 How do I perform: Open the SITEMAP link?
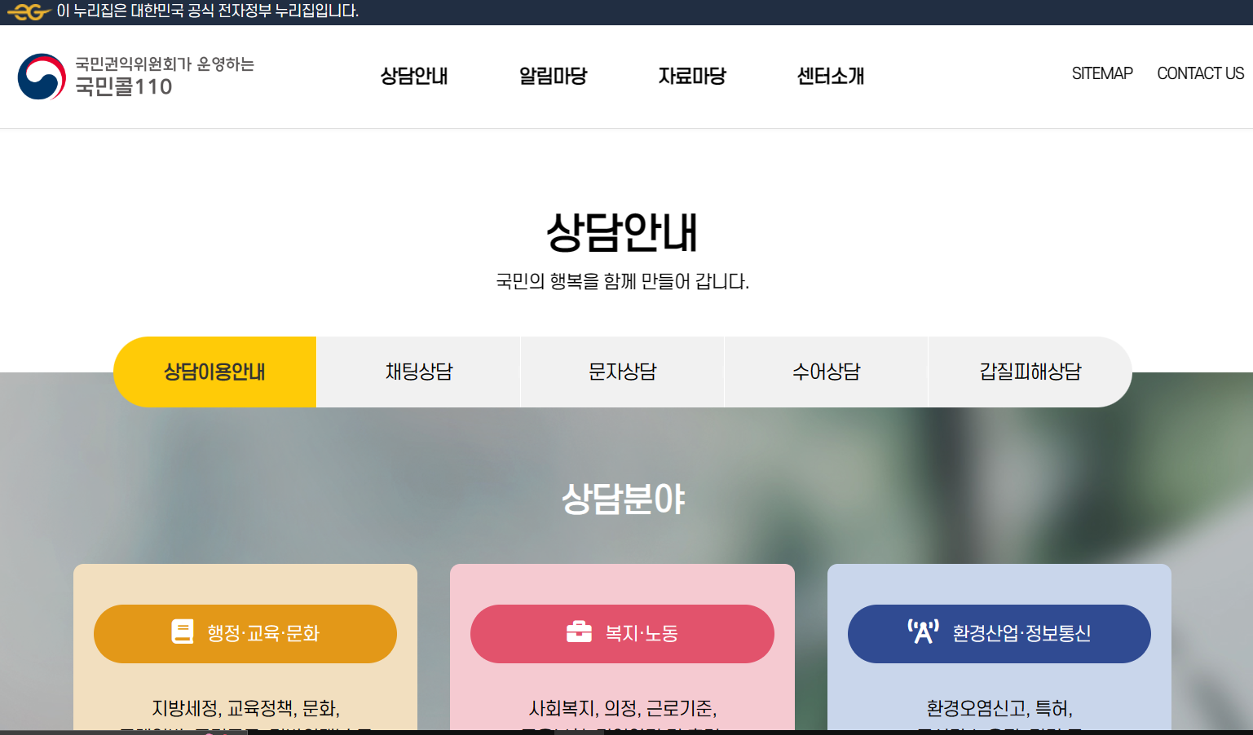(1102, 73)
